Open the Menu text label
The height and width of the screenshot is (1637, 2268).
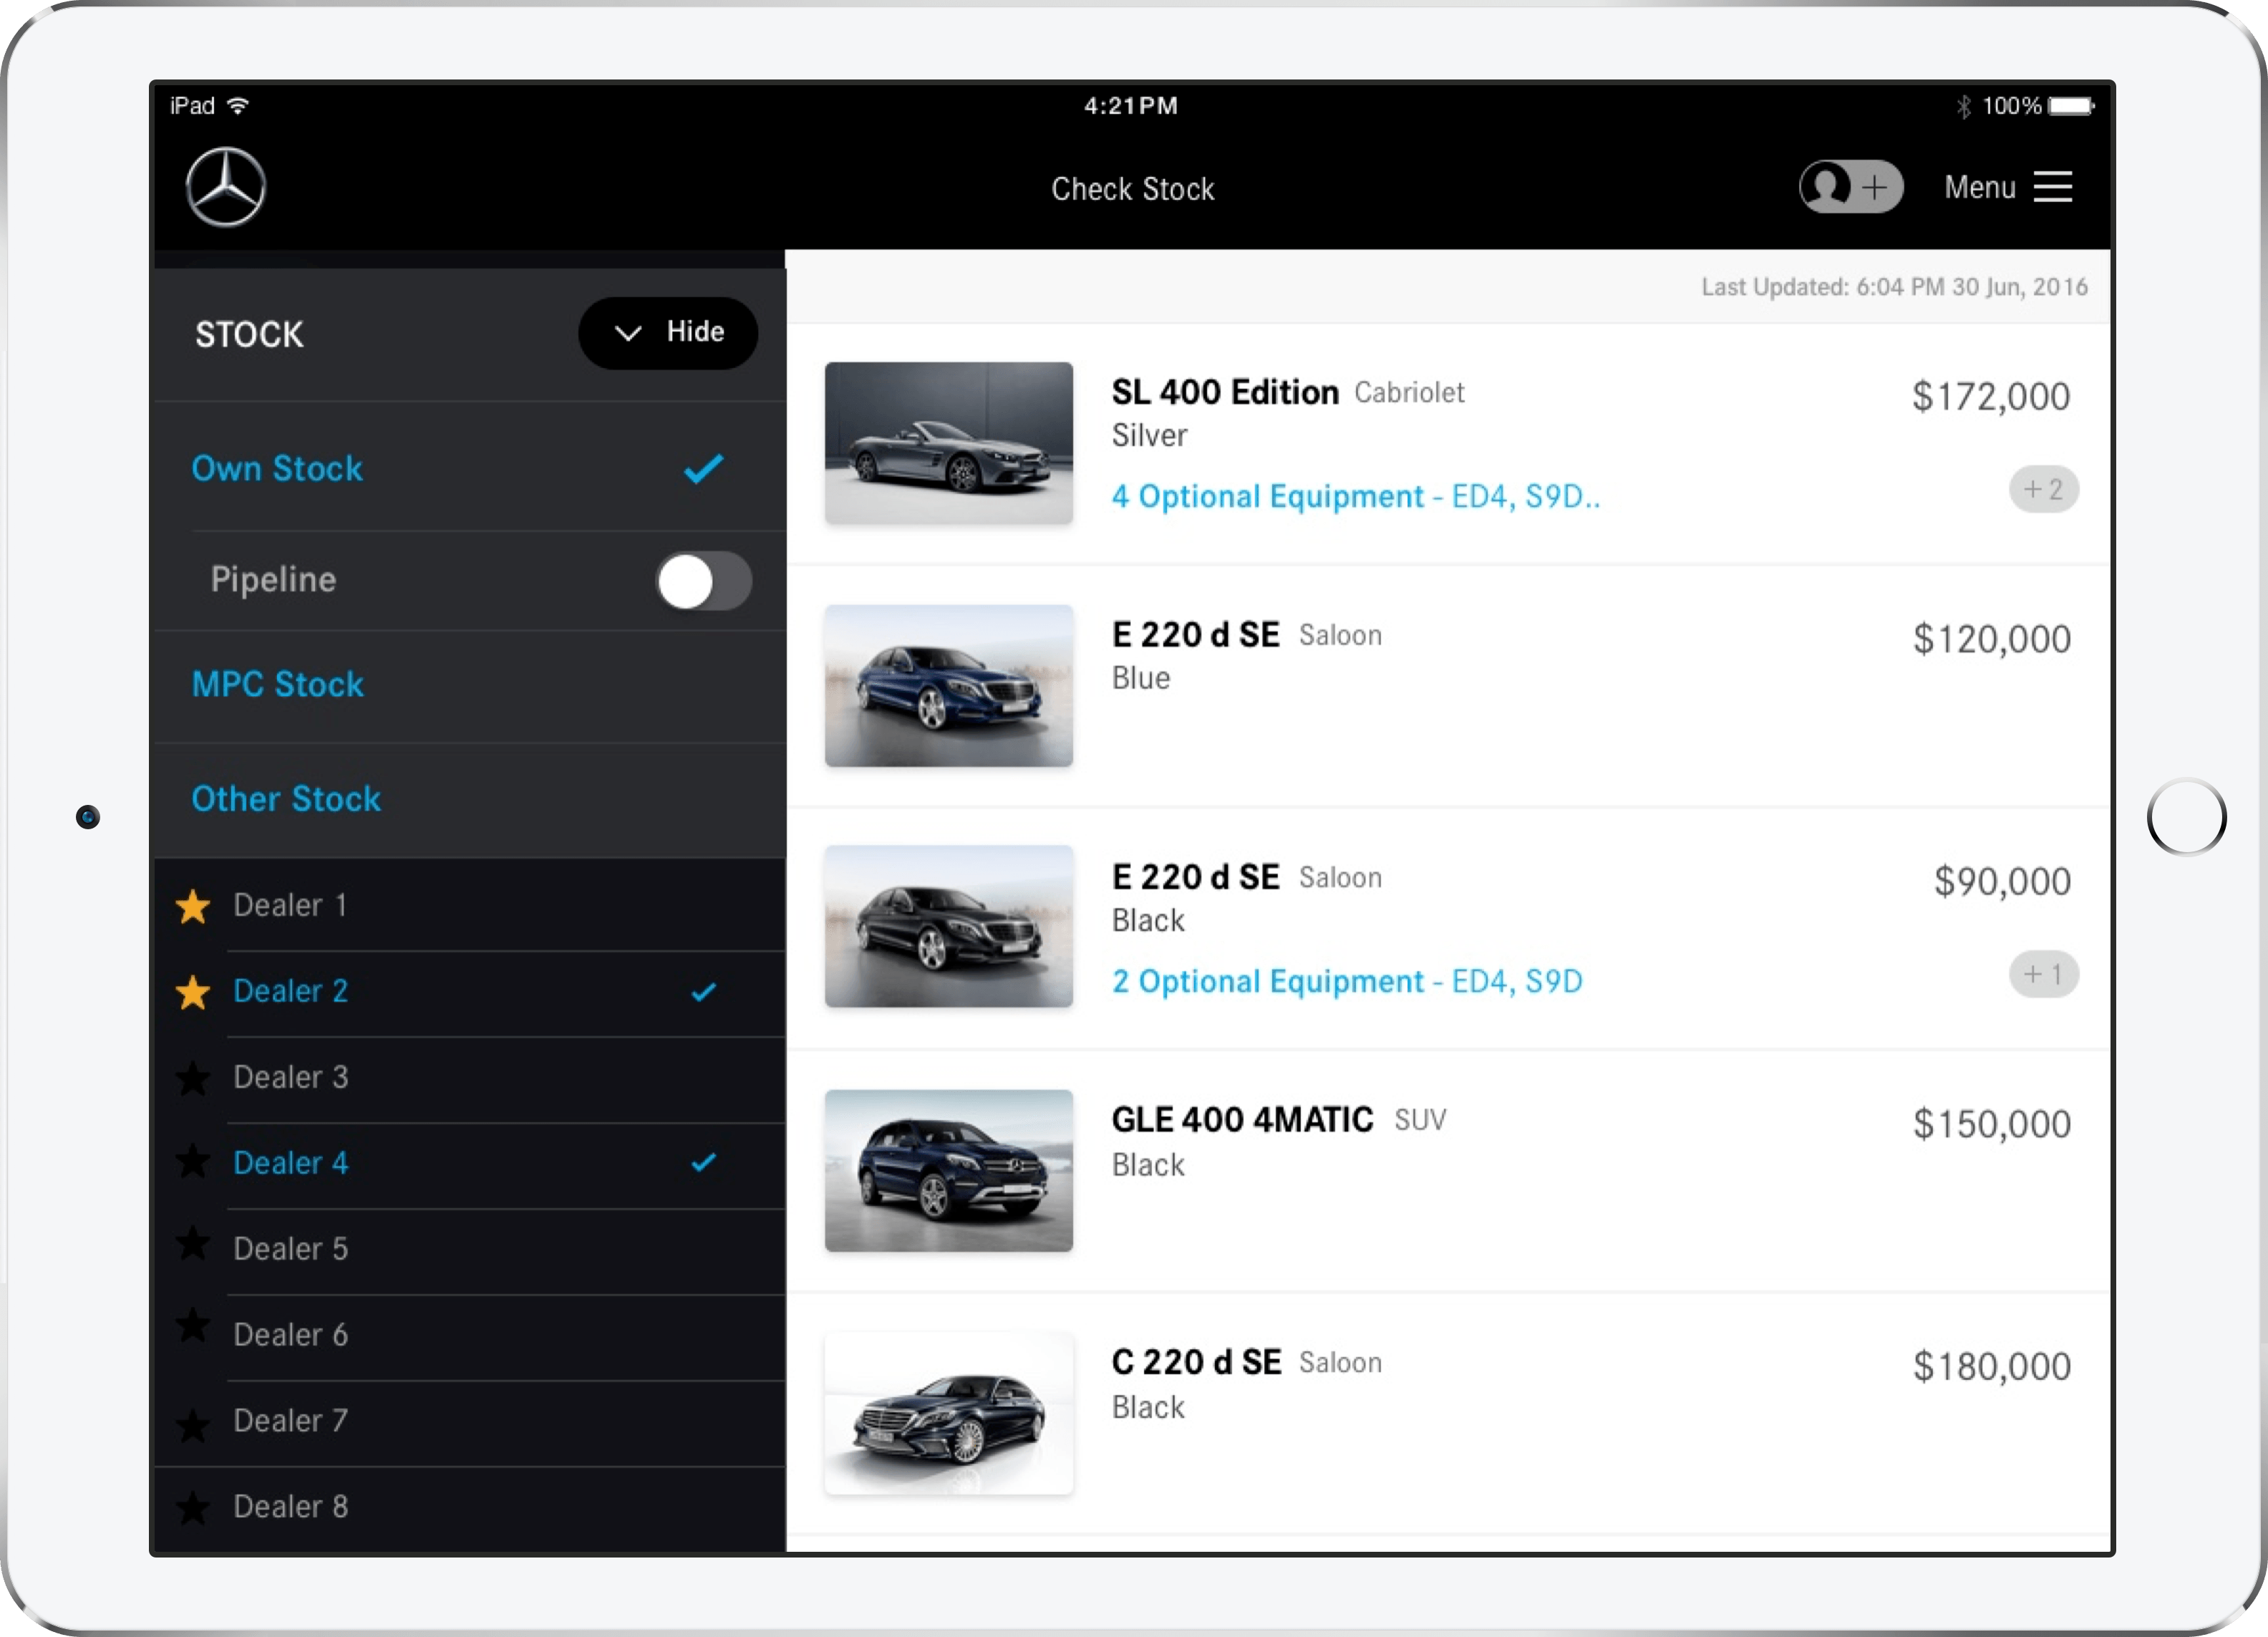coord(1980,187)
